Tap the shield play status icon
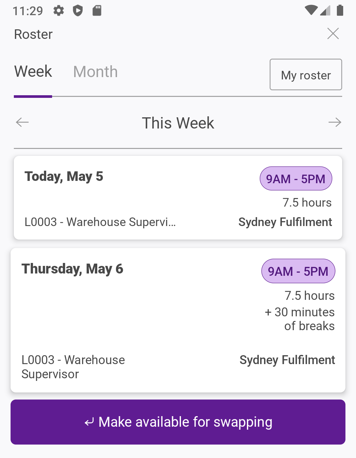356x458 pixels. click(78, 11)
